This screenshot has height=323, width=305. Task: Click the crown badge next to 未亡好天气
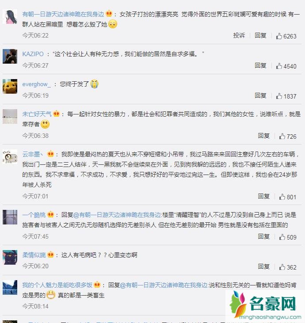point(56,114)
